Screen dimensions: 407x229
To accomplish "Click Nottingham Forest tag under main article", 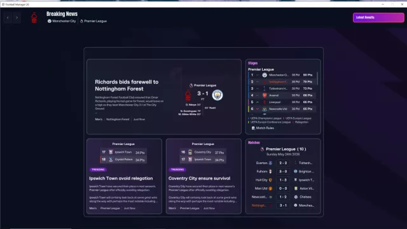I will pos(118,120).
